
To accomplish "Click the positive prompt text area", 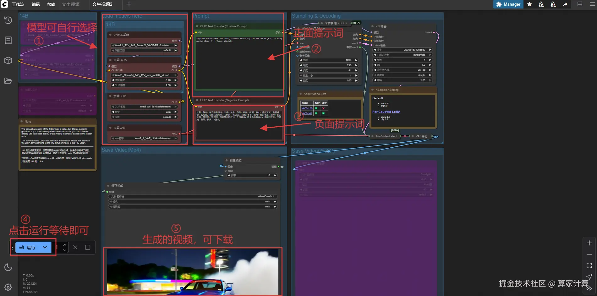I will pos(239,63).
